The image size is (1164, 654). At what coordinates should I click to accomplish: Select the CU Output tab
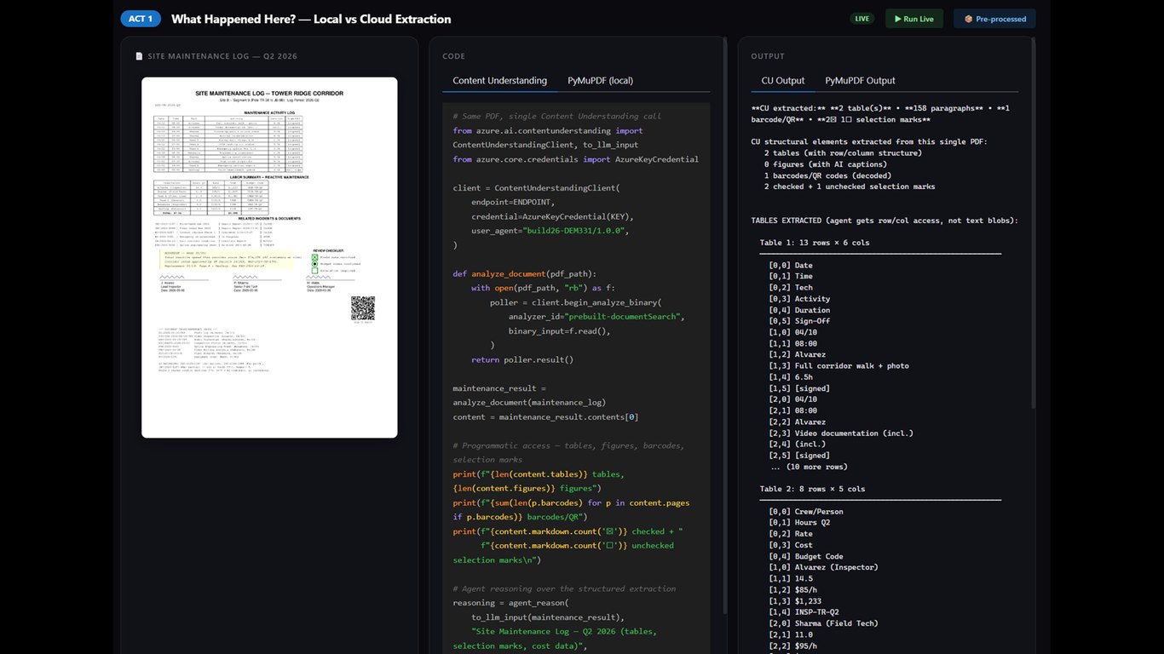783,81
